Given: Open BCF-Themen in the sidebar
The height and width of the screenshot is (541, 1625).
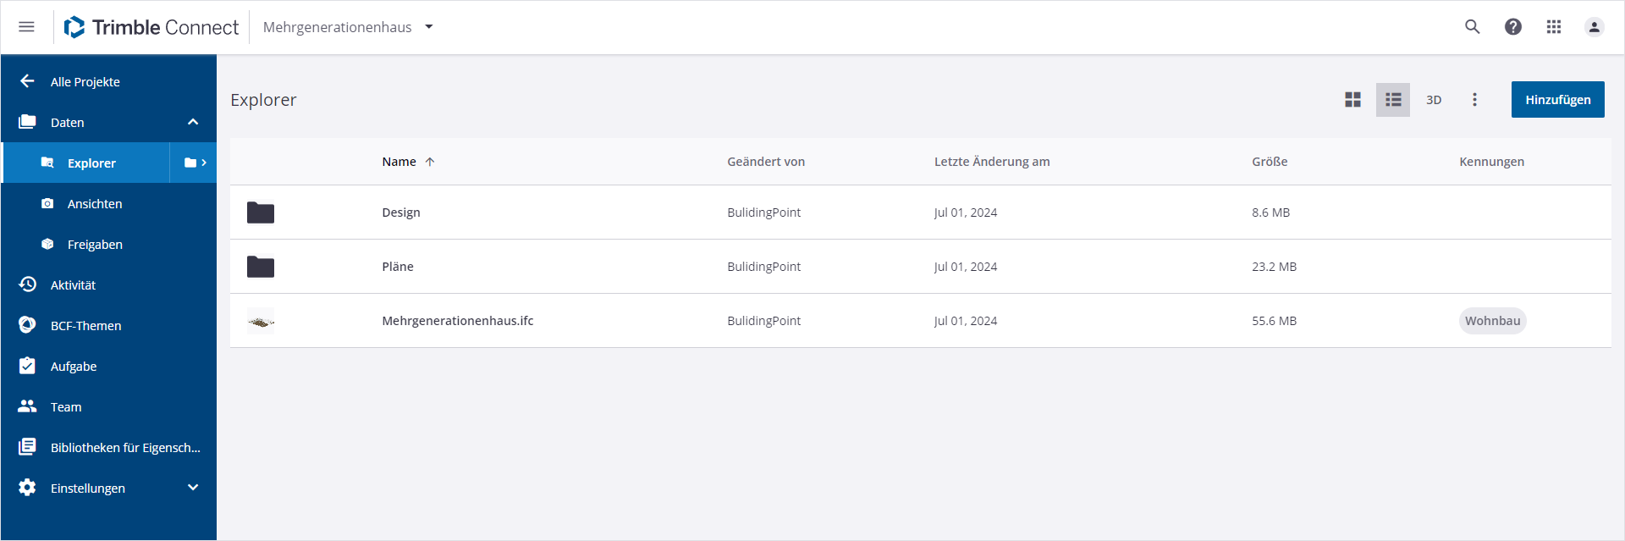Looking at the screenshot, I should coord(85,326).
